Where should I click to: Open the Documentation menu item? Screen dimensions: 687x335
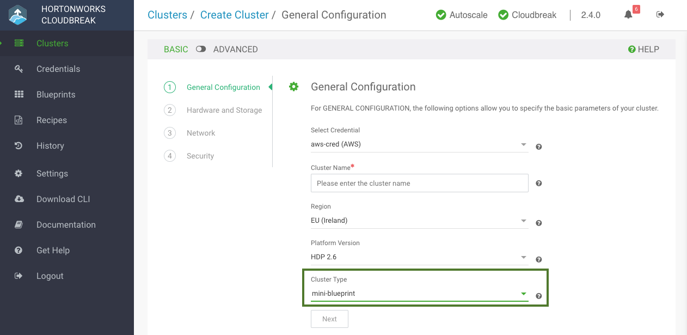pyautogui.click(x=67, y=224)
